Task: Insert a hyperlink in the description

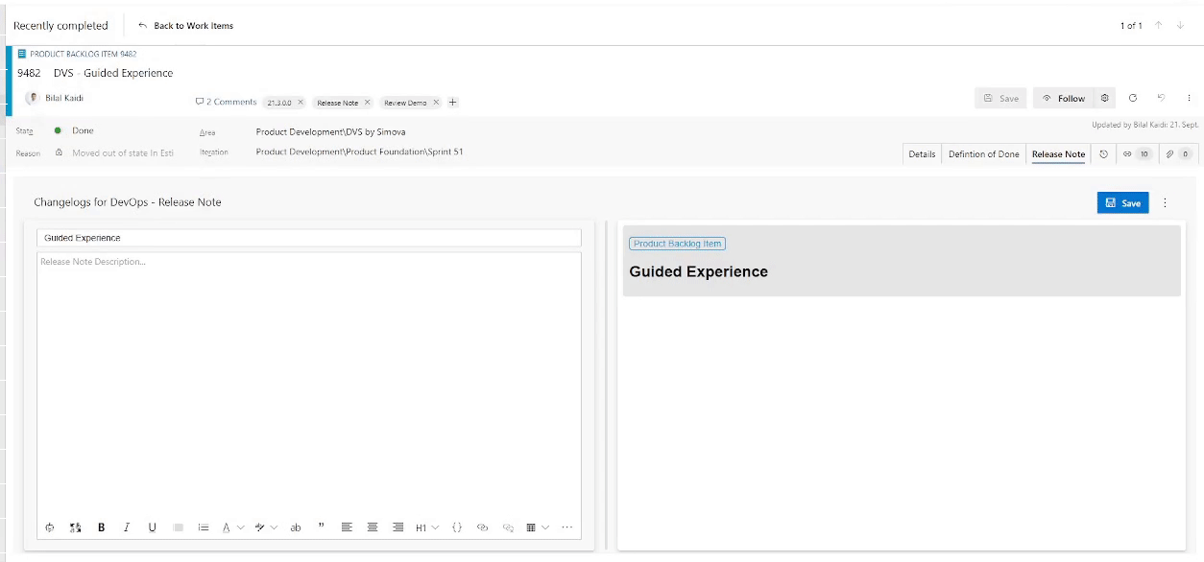Action: [483, 527]
